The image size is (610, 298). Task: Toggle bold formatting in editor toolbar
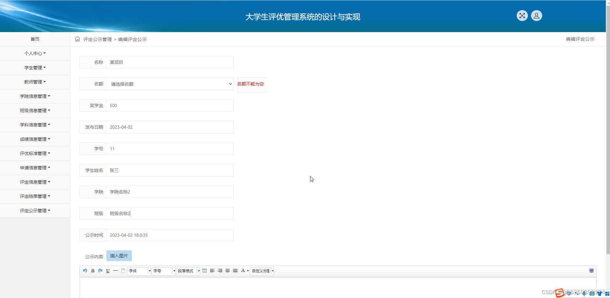coord(93,271)
